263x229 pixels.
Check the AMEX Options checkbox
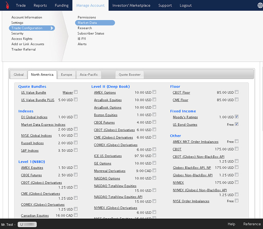[x=154, y=92]
